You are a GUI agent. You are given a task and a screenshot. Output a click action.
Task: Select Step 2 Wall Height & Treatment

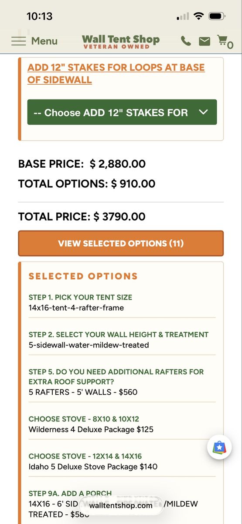[x=122, y=340]
